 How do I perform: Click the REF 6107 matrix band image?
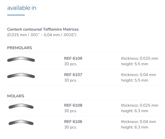(21, 76)
